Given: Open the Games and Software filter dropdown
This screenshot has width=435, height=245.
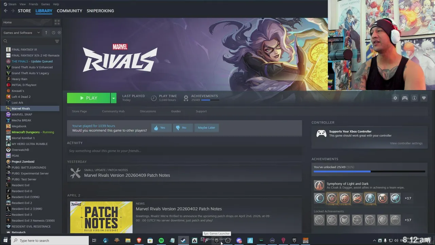Looking at the screenshot, I should pos(22,33).
